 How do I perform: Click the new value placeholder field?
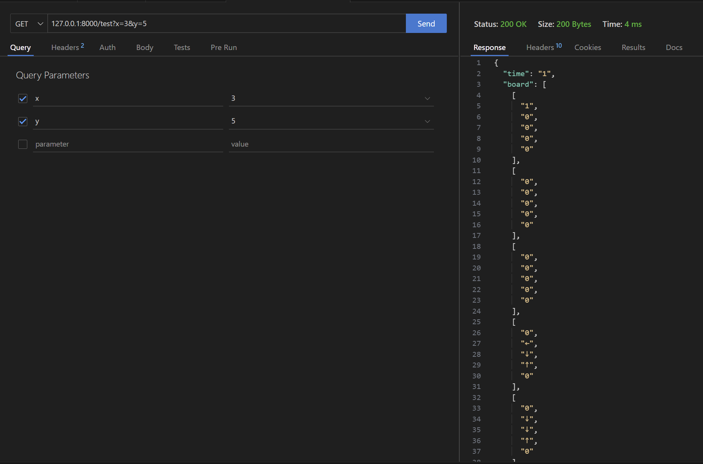331,144
